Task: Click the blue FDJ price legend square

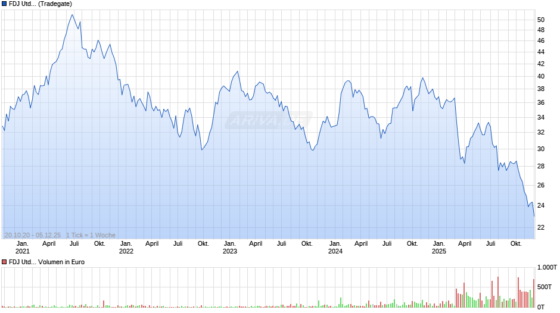Action: pyautogui.click(x=4, y=4)
